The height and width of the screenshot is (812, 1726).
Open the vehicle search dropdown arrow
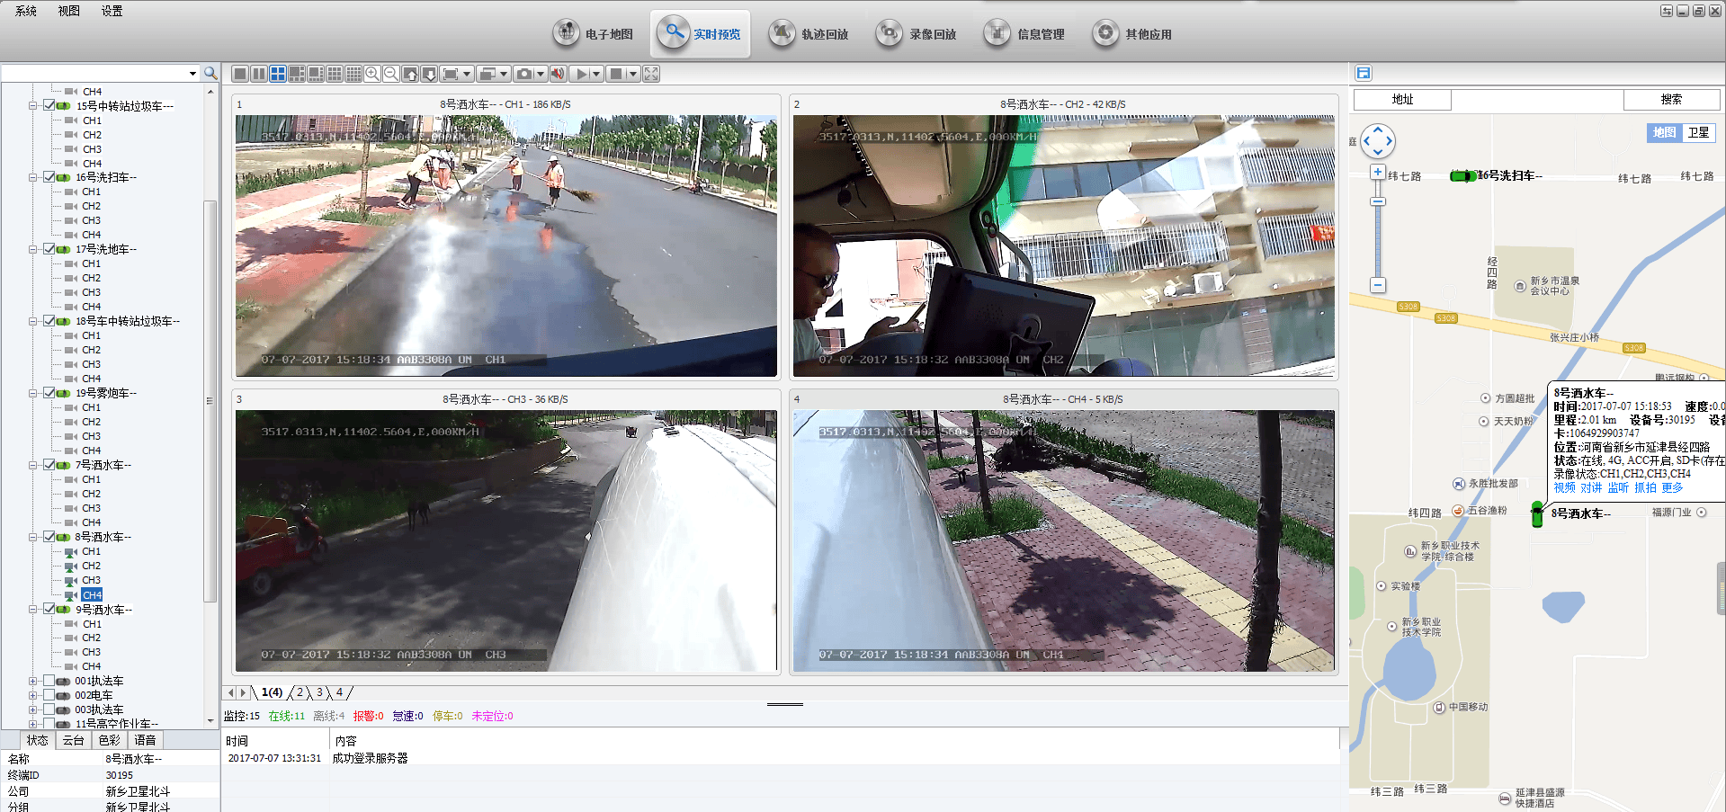point(192,74)
